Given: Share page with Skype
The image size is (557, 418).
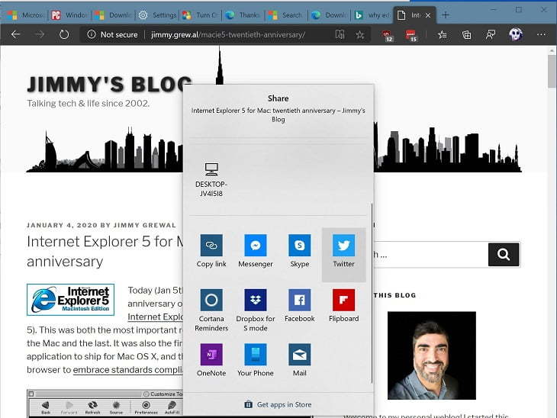Looking at the screenshot, I should click(x=299, y=251).
